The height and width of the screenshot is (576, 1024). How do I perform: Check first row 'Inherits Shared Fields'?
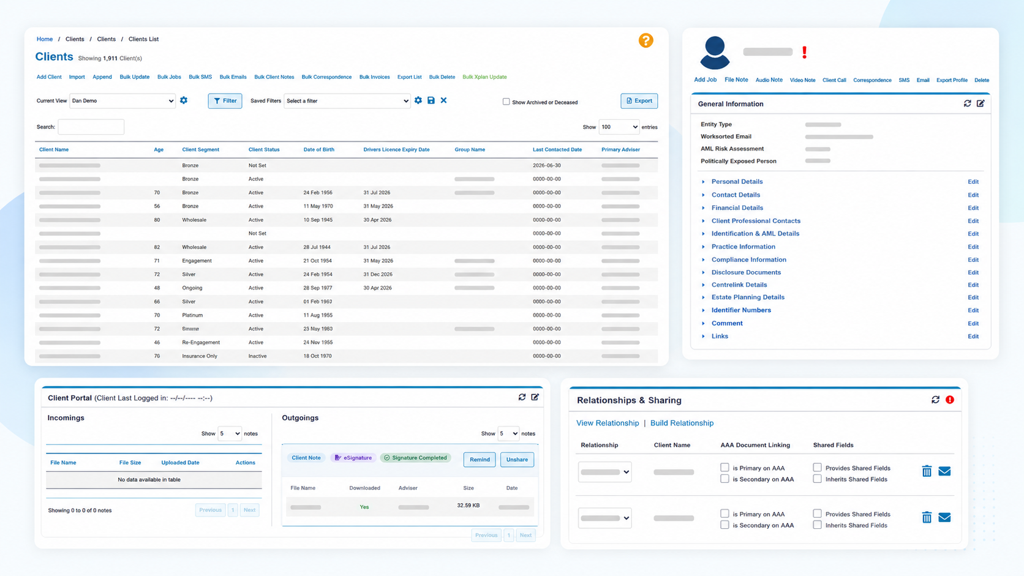coord(817,479)
